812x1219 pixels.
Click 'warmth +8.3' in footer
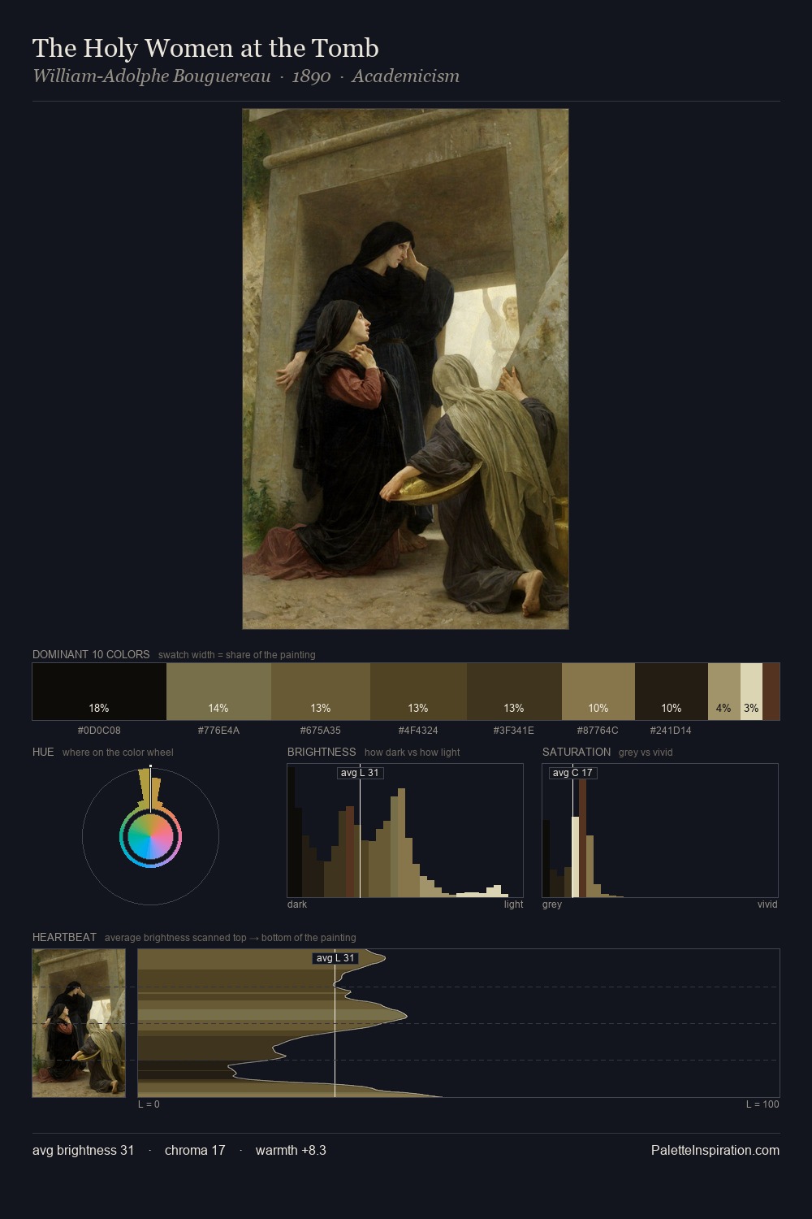tap(291, 1150)
